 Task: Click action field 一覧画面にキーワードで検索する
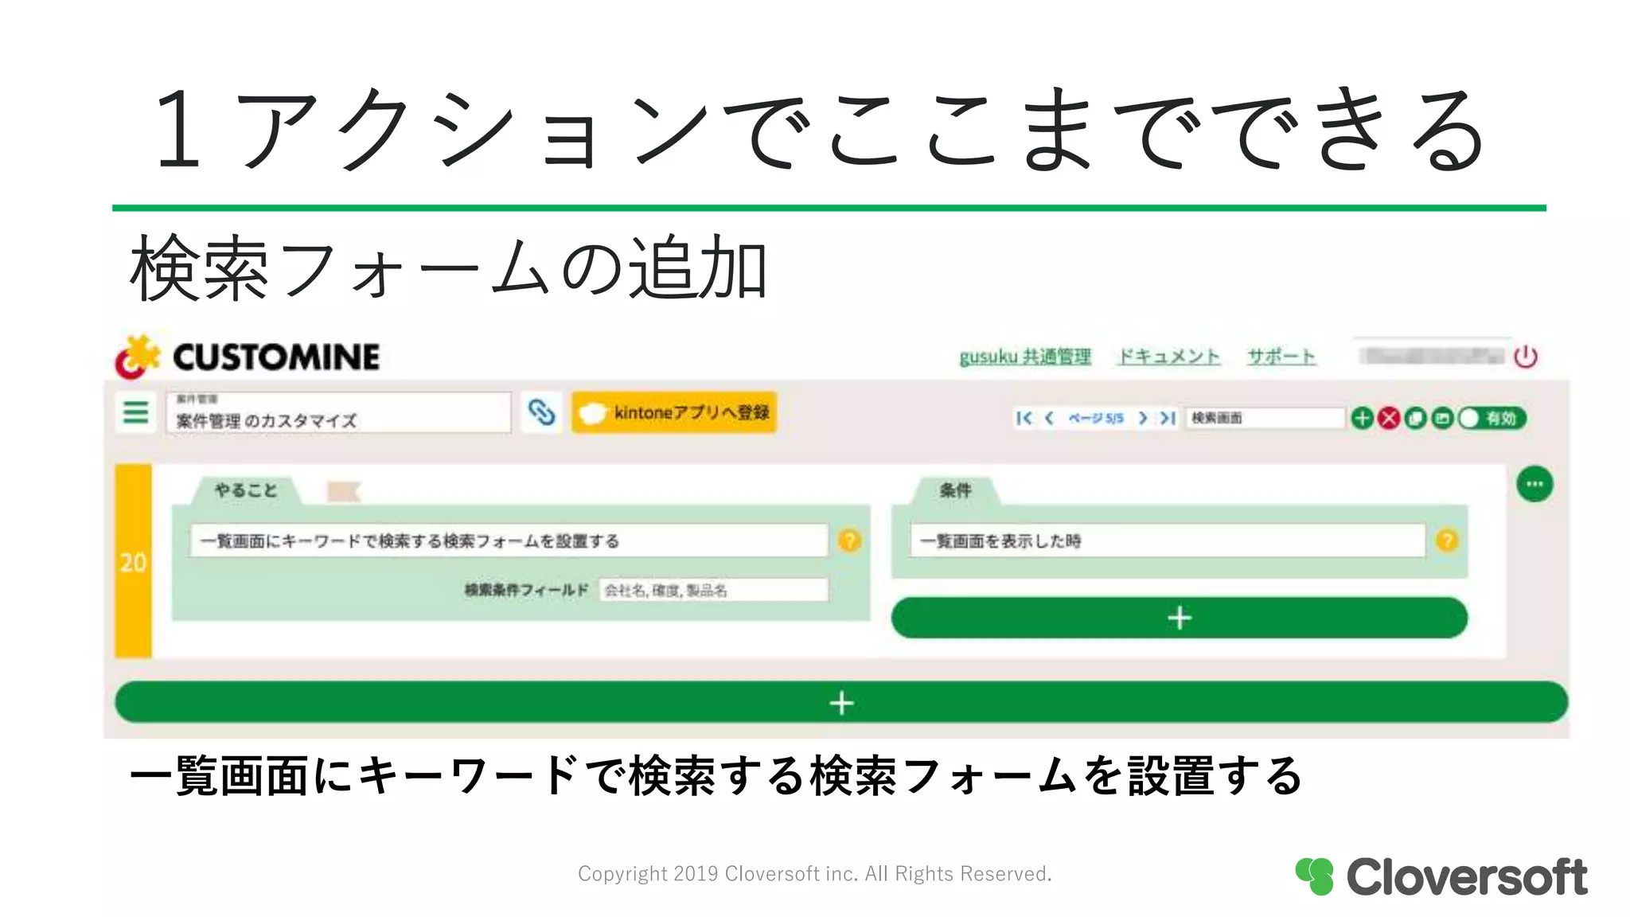click(509, 541)
